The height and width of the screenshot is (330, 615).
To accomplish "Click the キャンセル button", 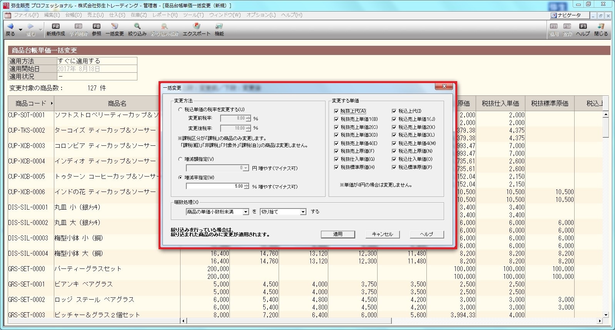I will (x=382, y=234).
